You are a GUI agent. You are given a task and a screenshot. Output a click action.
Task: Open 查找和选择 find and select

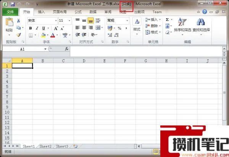(x=201, y=26)
